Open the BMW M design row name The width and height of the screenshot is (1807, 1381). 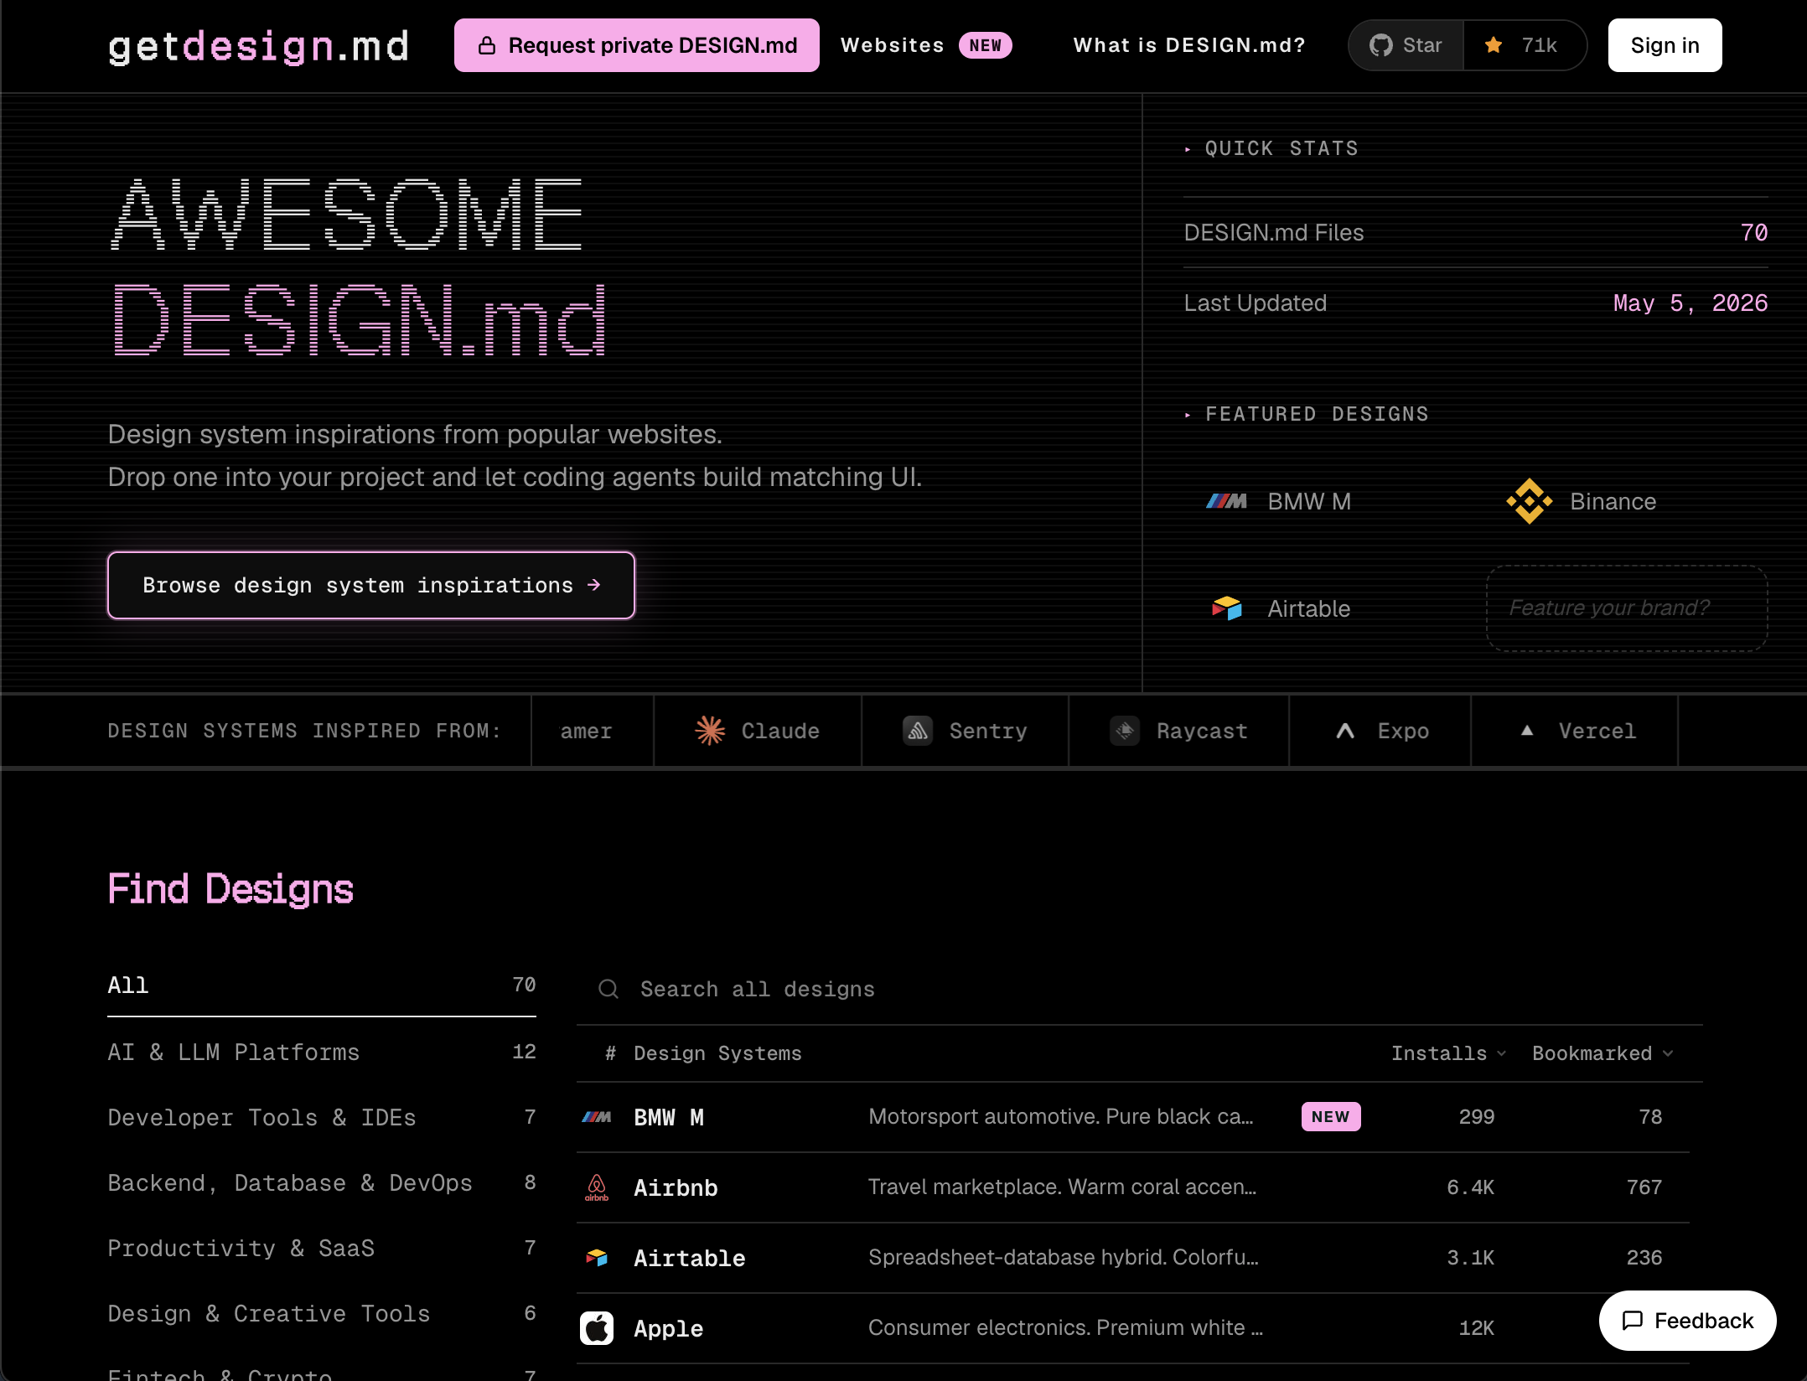point(669,1117)
